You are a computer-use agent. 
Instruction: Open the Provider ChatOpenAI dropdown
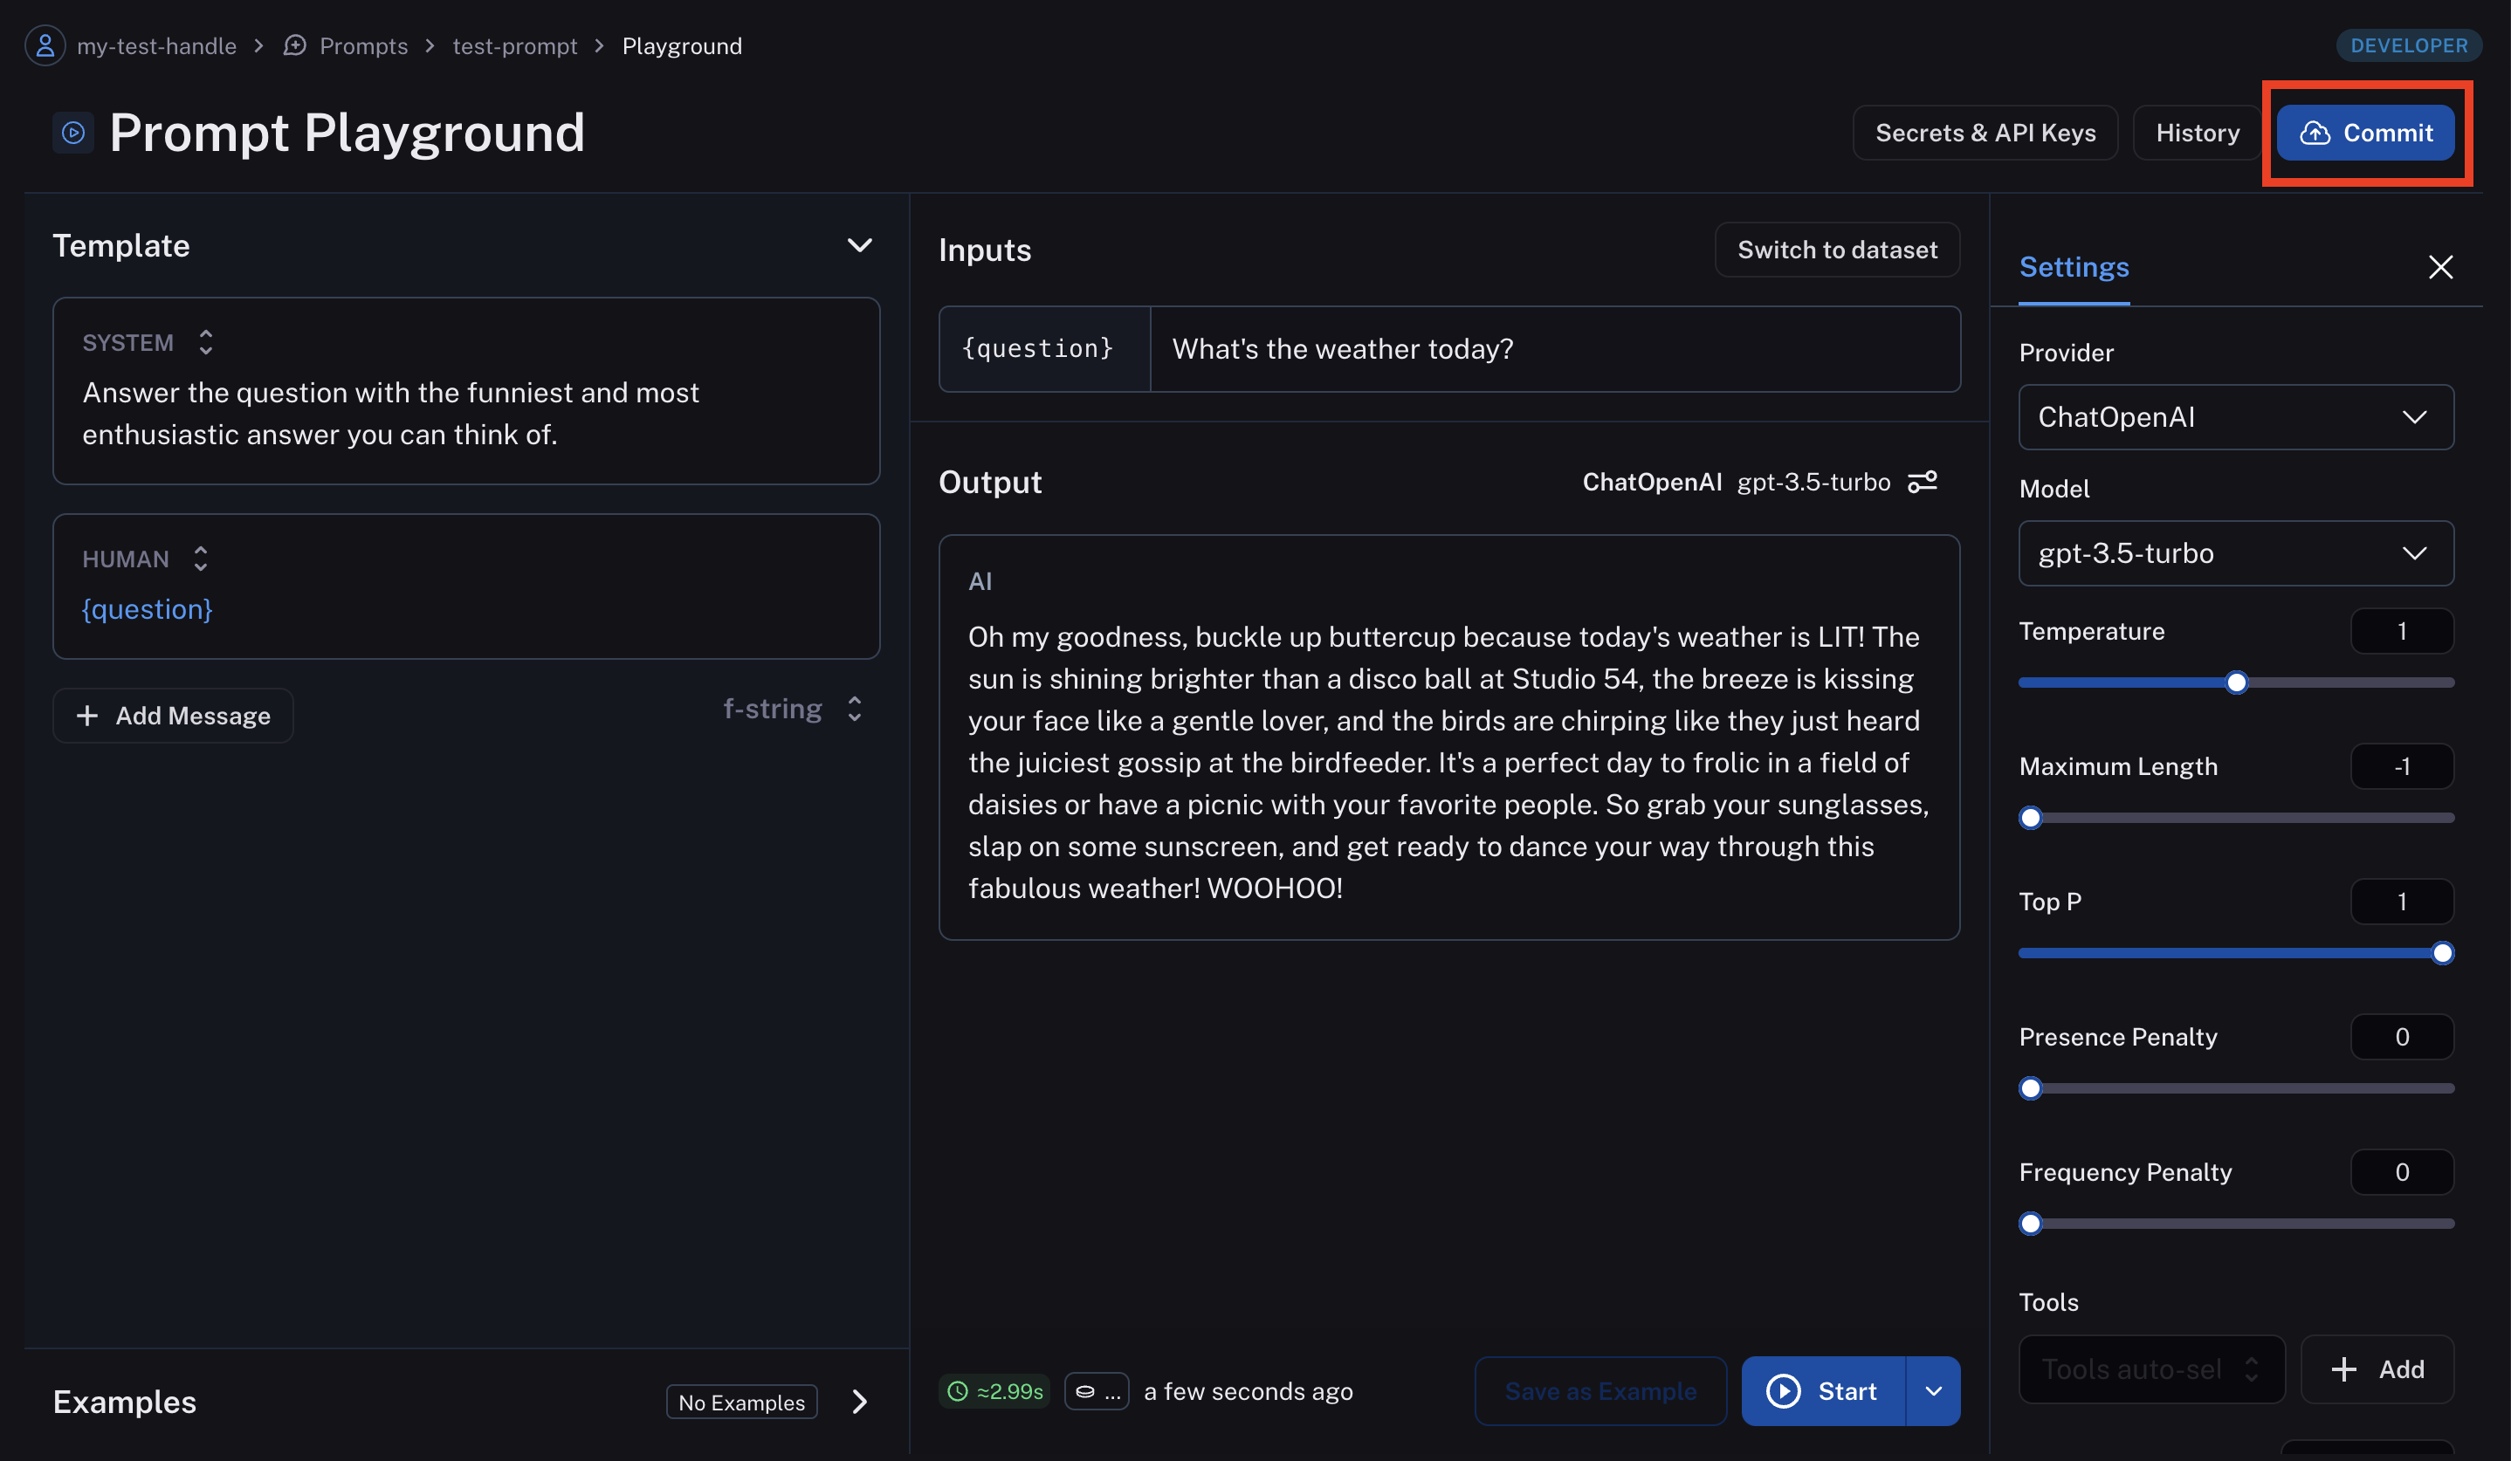pyautogui.click(x=2236, y=417)
